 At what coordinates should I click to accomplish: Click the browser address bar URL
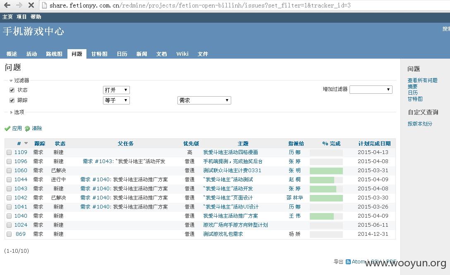(x=200, y=5)
